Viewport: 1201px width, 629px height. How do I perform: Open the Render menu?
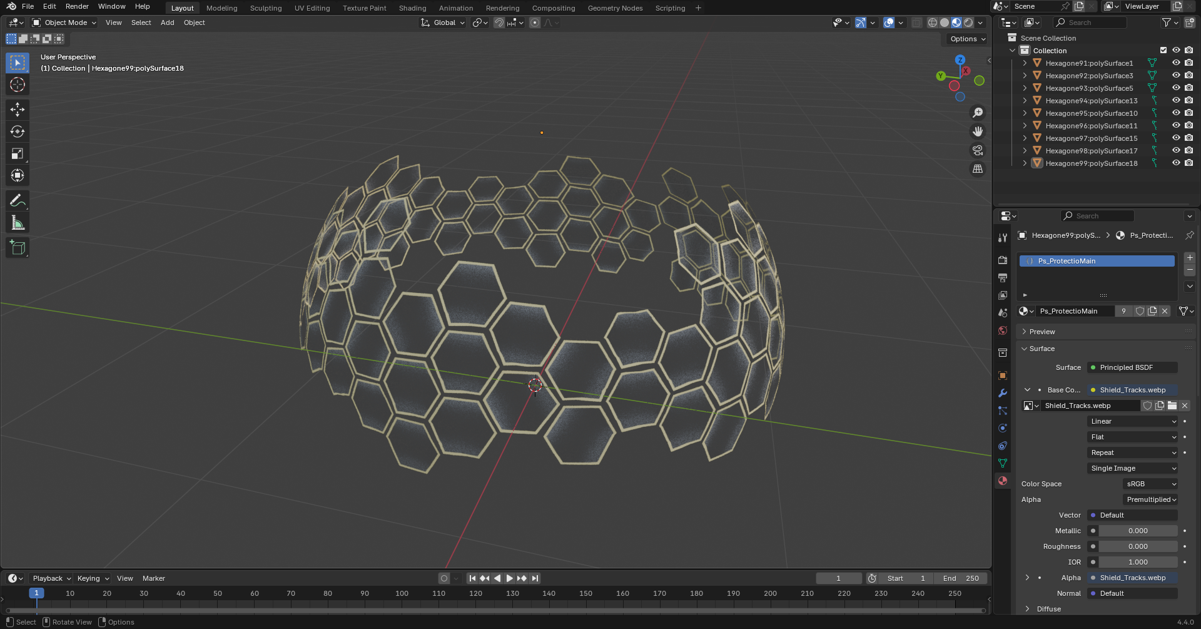pos(77,6)
